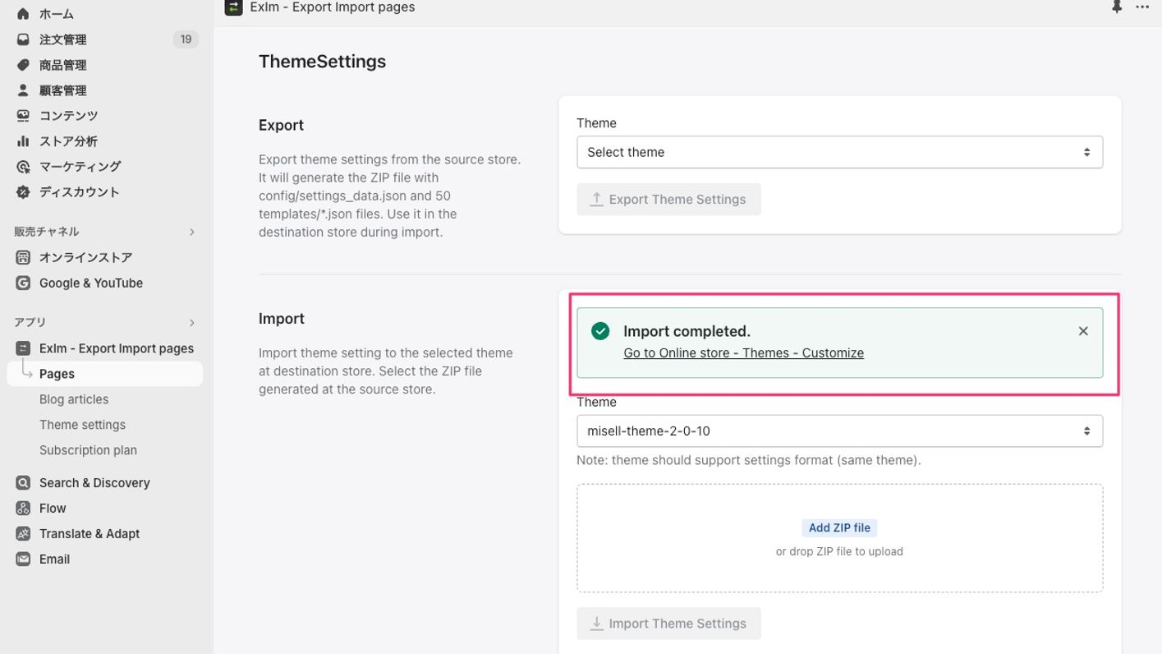Click the ThemeSettings page heading
Screen dimensions: 1162x654
coord(322,62)
